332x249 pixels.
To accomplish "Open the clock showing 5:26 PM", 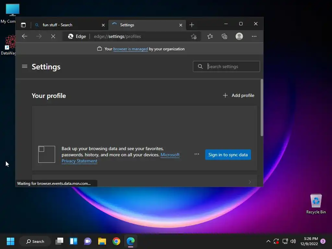I will tap(309, 241).
